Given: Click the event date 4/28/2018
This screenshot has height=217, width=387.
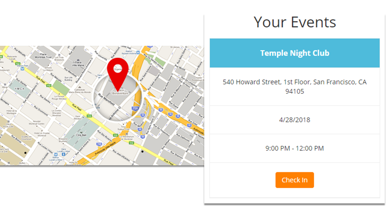Looking at the screenshot, I should point(294,120).
